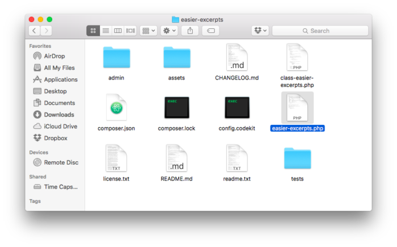The width and height of the screenshot is (397, 247).
Task: Open the tests folder
Action: coord(297,158)
